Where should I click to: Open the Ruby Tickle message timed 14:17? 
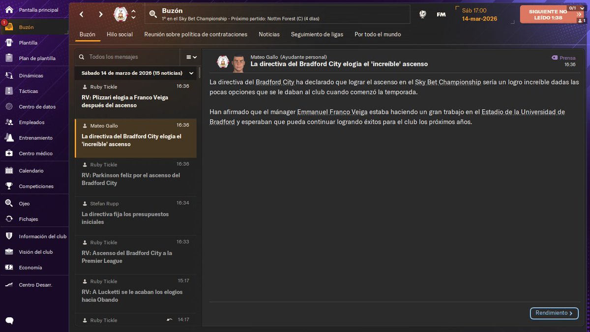[136, 320]
